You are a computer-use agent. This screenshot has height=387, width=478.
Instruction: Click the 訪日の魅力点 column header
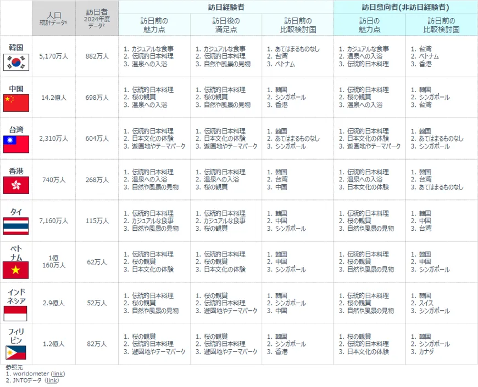(x=369, y=25)
